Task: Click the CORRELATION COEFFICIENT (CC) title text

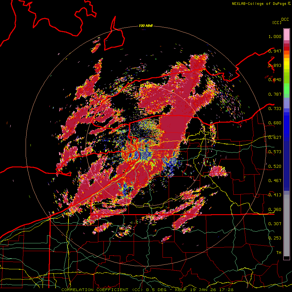Action: click(102, 290)
